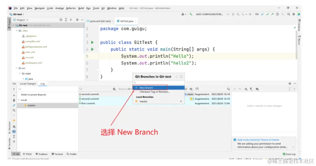This screenshot has height=166, width=316.
Task: Collapse the src folder node
Action: (17, 68)
